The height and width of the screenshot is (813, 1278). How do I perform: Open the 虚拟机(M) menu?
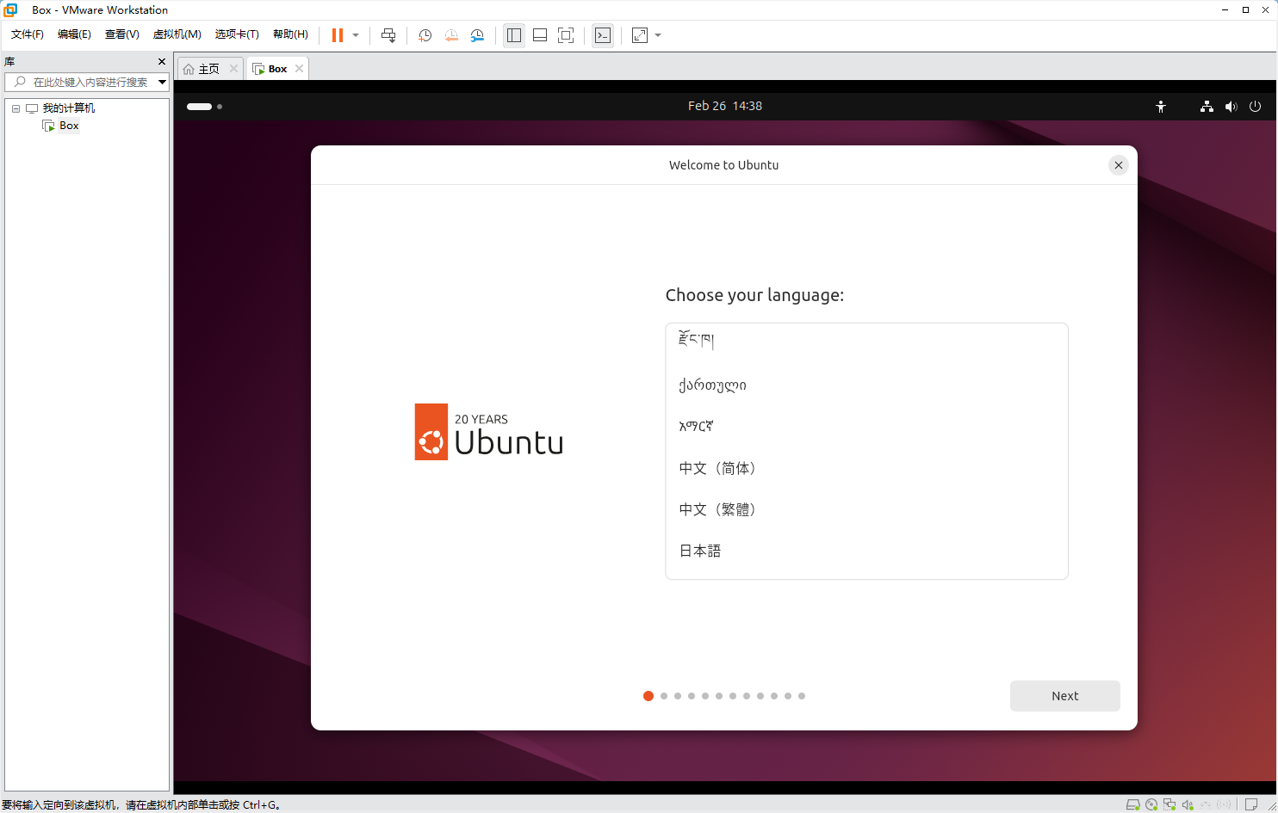pyautogui.click(x=177, y=34)
